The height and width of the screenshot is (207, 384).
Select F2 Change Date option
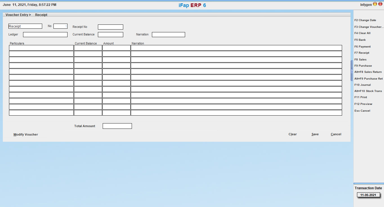365,20
